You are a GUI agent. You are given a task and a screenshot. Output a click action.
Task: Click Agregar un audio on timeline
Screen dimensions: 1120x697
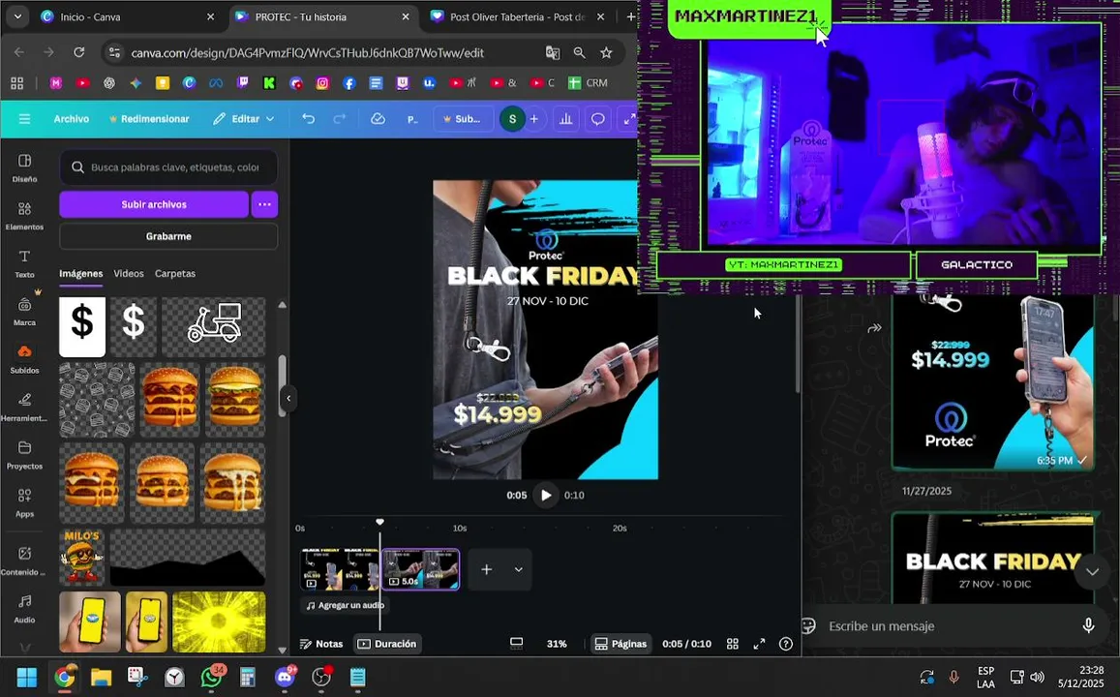point(345,605)
